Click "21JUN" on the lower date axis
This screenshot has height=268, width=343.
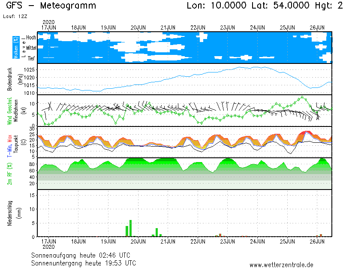tap(168, 242)
